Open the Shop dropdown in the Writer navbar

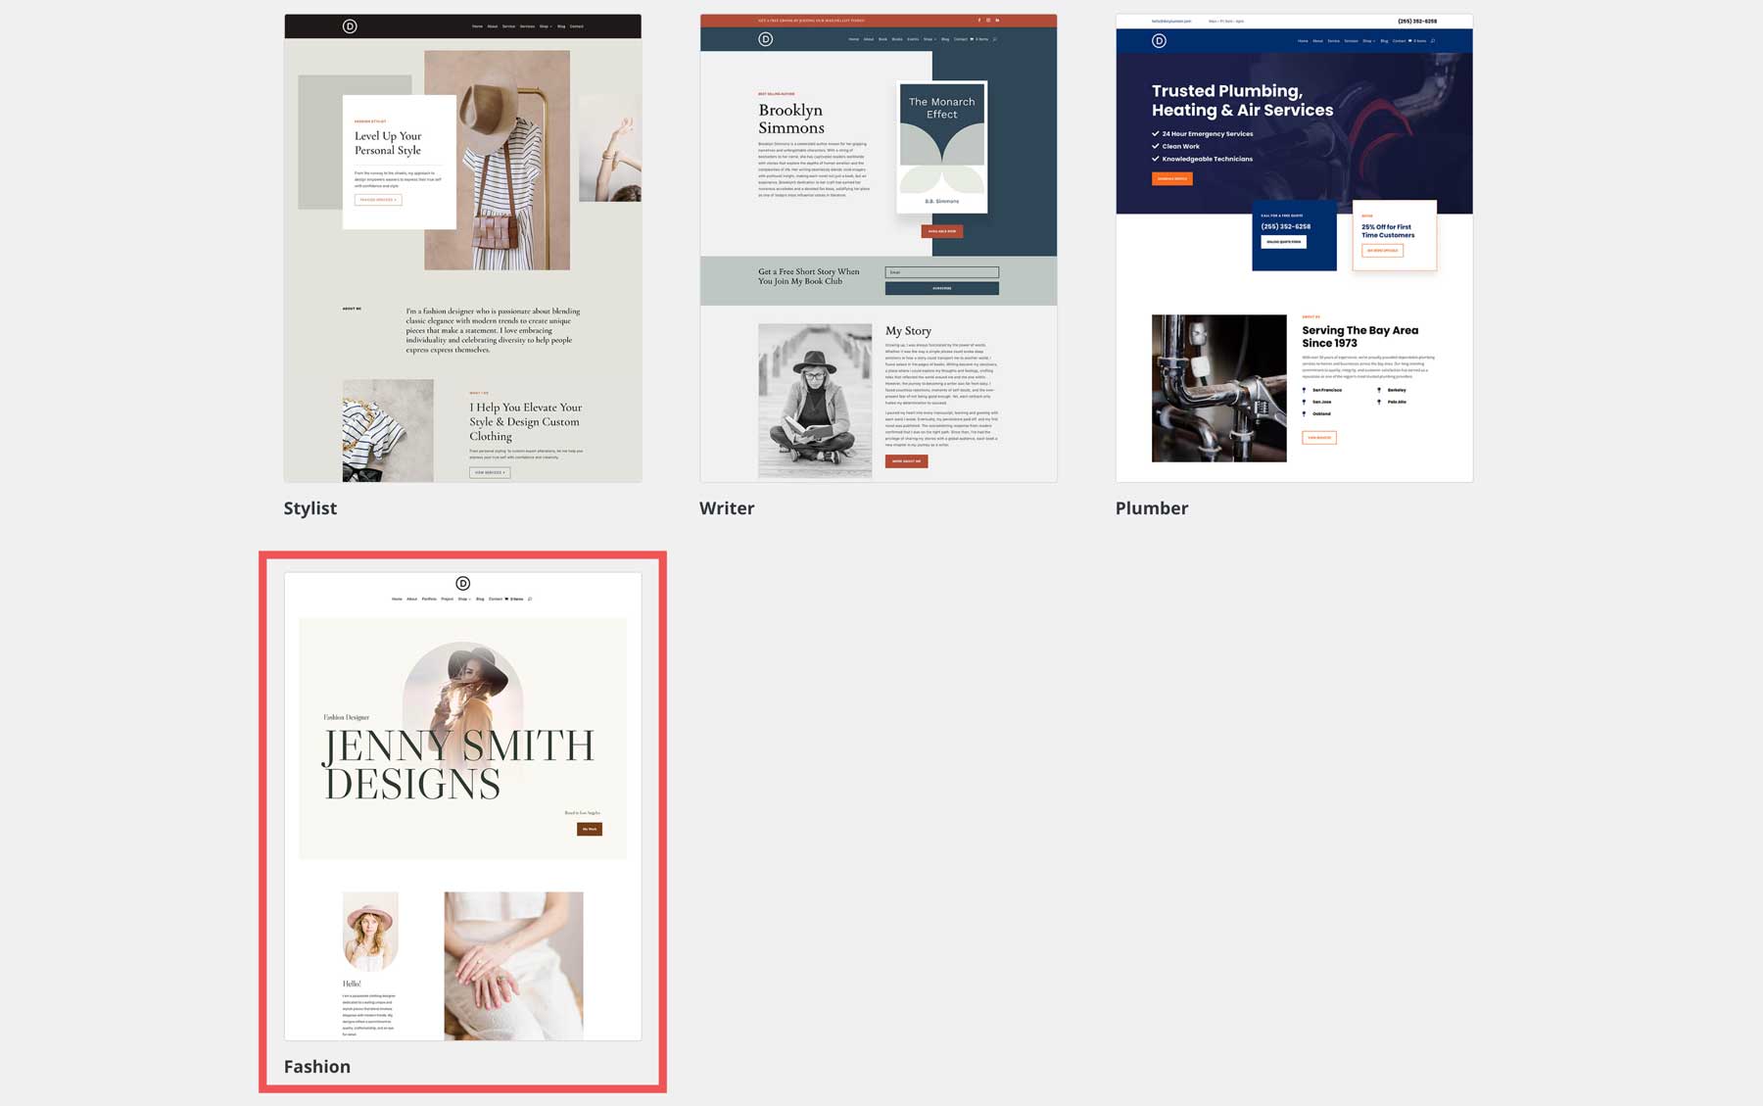(930, 39)
